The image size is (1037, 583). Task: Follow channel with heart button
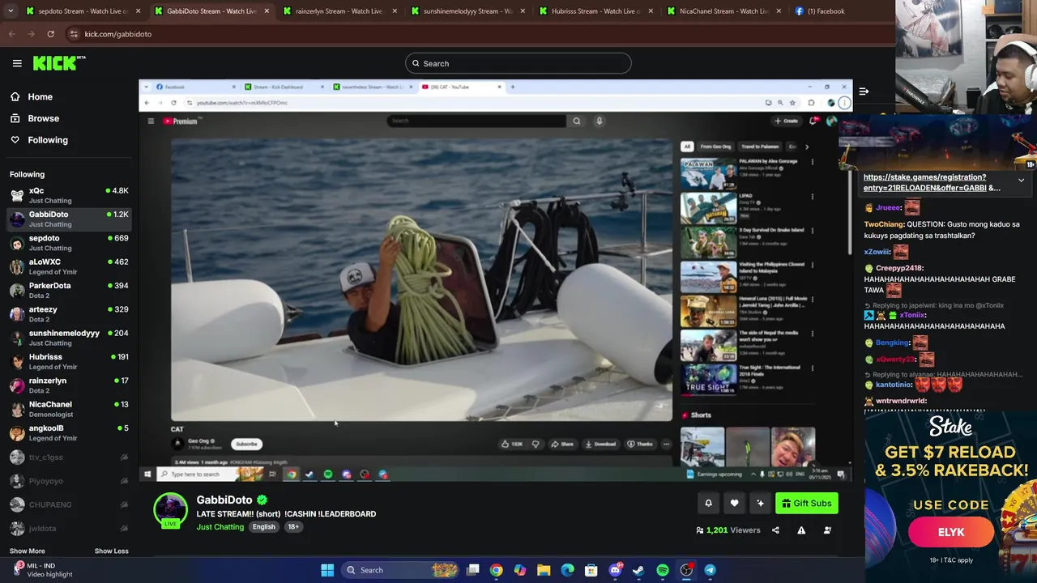coord(734,504)
